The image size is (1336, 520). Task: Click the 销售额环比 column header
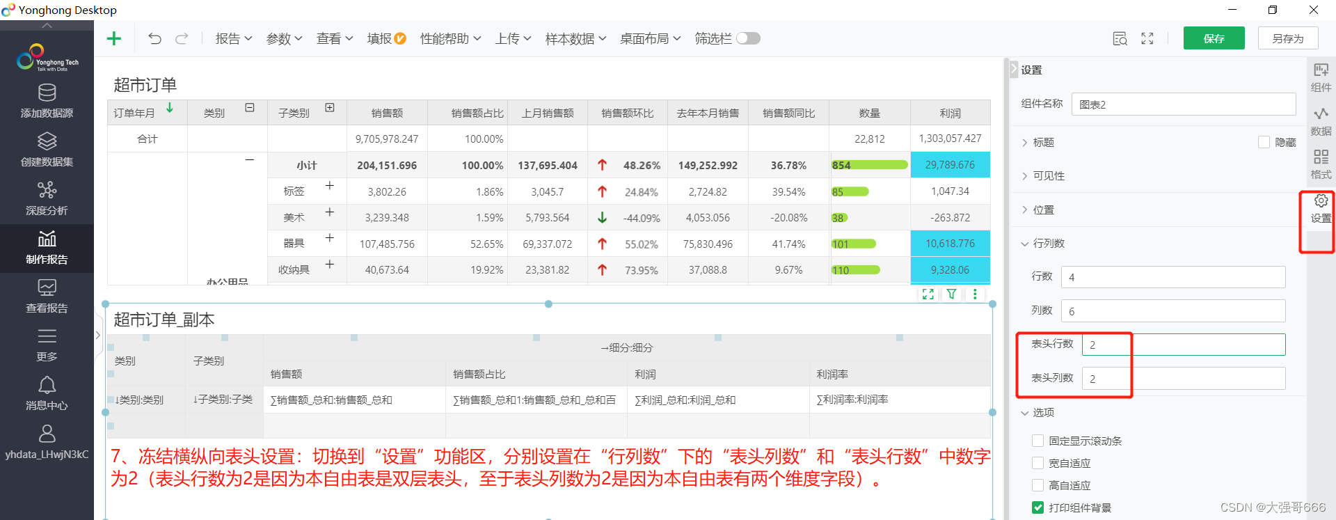pos(628,113)
